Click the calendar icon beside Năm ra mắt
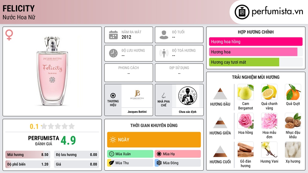The width and height of the screenshot is (308, 173). (113, 35)
